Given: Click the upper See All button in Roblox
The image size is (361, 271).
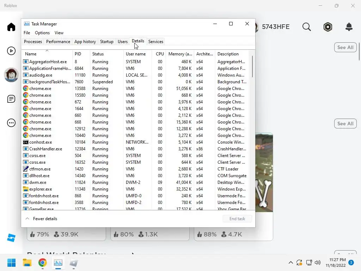Looking at the screenshot, I should 345,47.
